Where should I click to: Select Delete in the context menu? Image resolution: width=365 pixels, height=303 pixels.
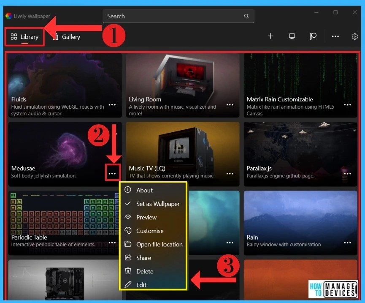click(x=144, y=271)
